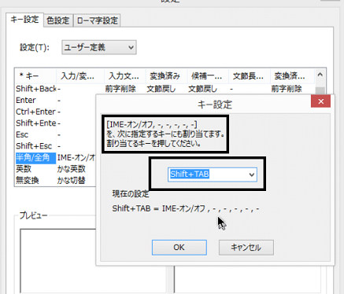
Task: Confirm with the OK button
Action: 179,248
